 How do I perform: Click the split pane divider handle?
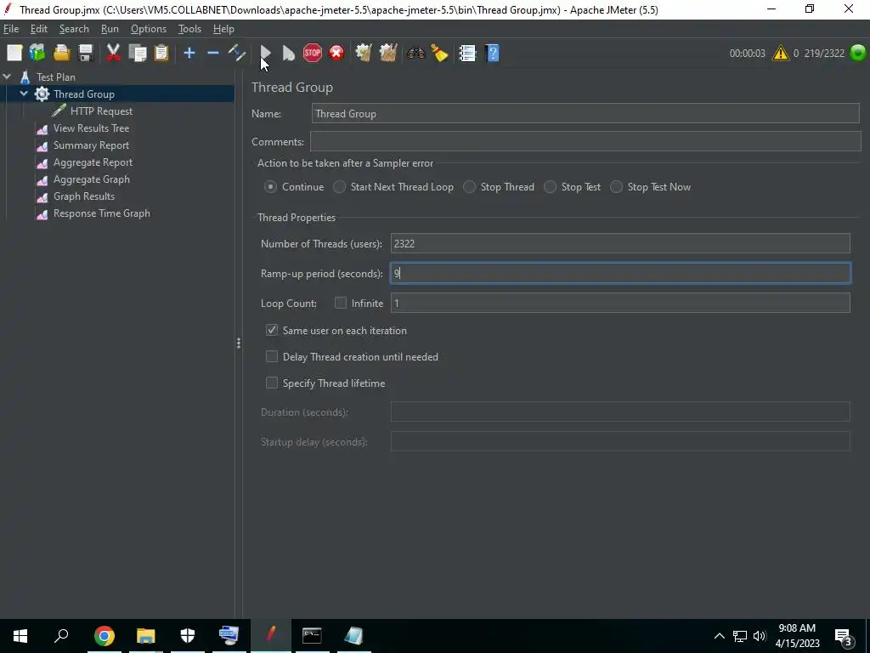[239, 344]
